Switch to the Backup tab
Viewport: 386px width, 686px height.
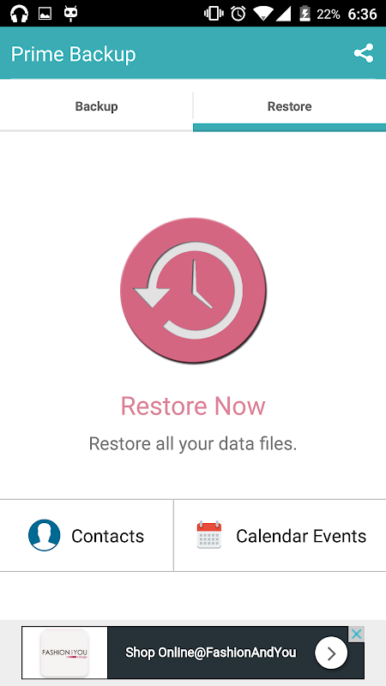96,105
